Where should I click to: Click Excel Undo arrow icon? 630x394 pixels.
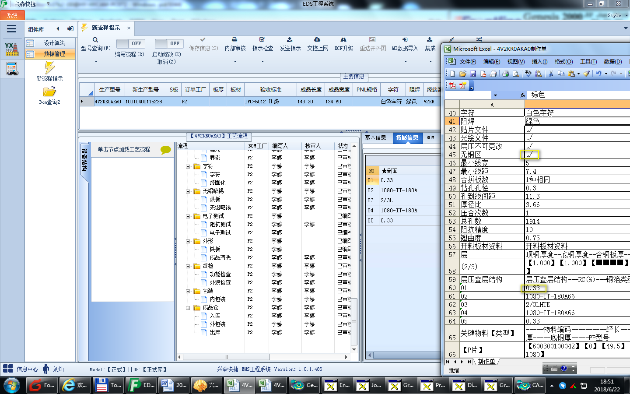(598, 74)
